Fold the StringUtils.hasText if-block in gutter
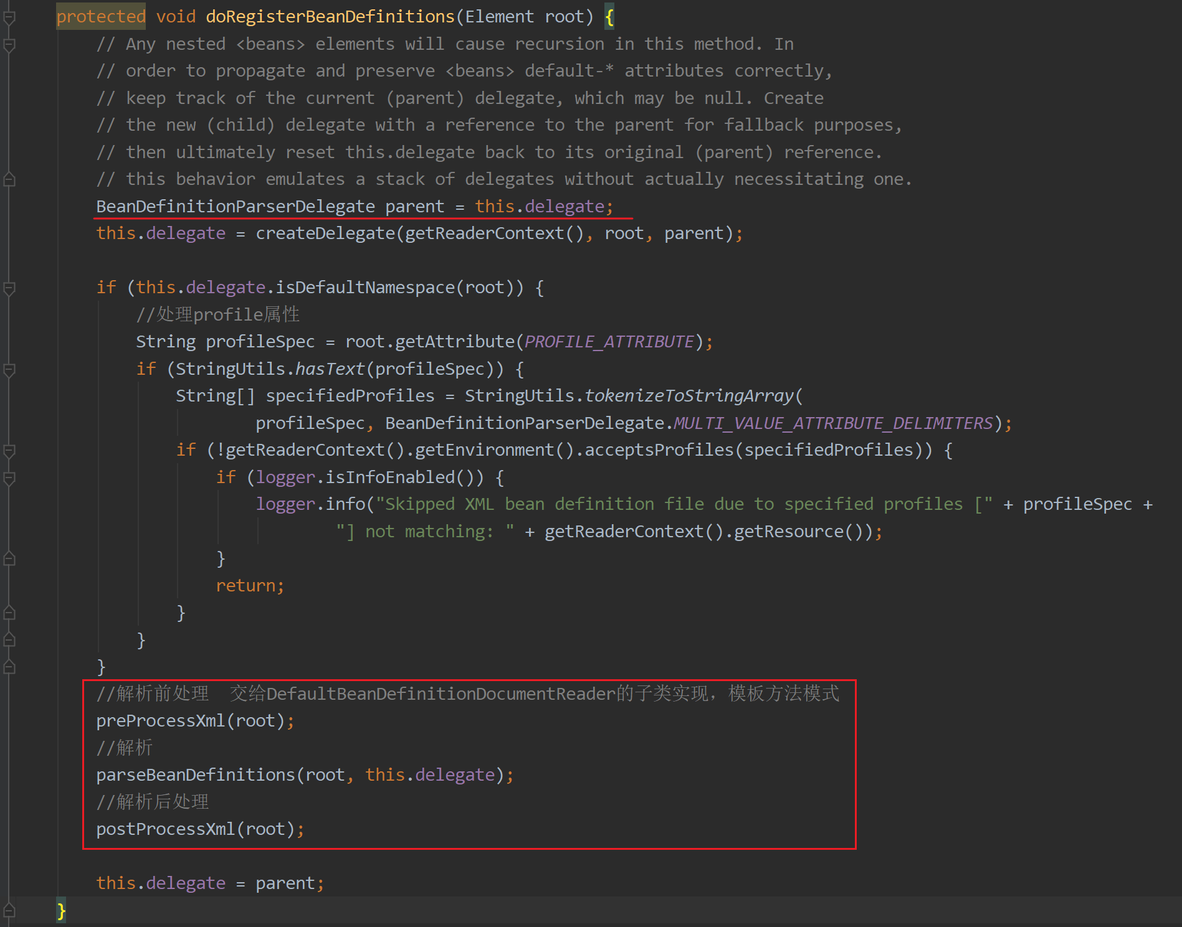Screen dimensions: 1182x927 [9, 370]
